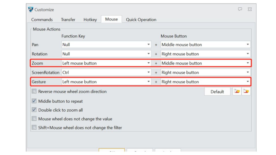Enable Reverse mouse wheel zoom direction
276x155 pixels.
34,91
